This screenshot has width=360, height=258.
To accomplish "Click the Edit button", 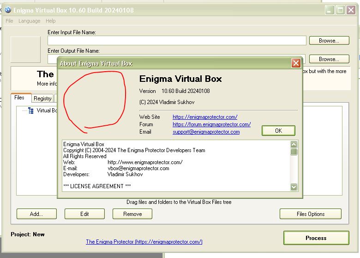I will [x=84, y=214].
